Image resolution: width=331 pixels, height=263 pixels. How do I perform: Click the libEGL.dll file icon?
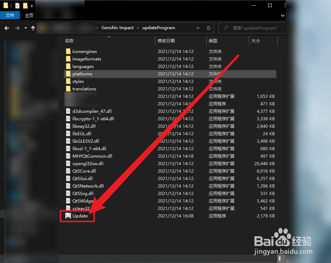click(x=68, y=133)
